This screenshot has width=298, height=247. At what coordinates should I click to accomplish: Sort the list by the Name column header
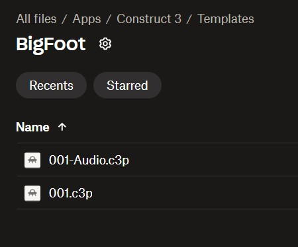(x=32, y=127)
